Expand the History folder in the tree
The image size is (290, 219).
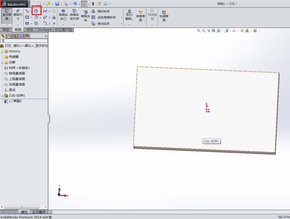click(2, 51)
